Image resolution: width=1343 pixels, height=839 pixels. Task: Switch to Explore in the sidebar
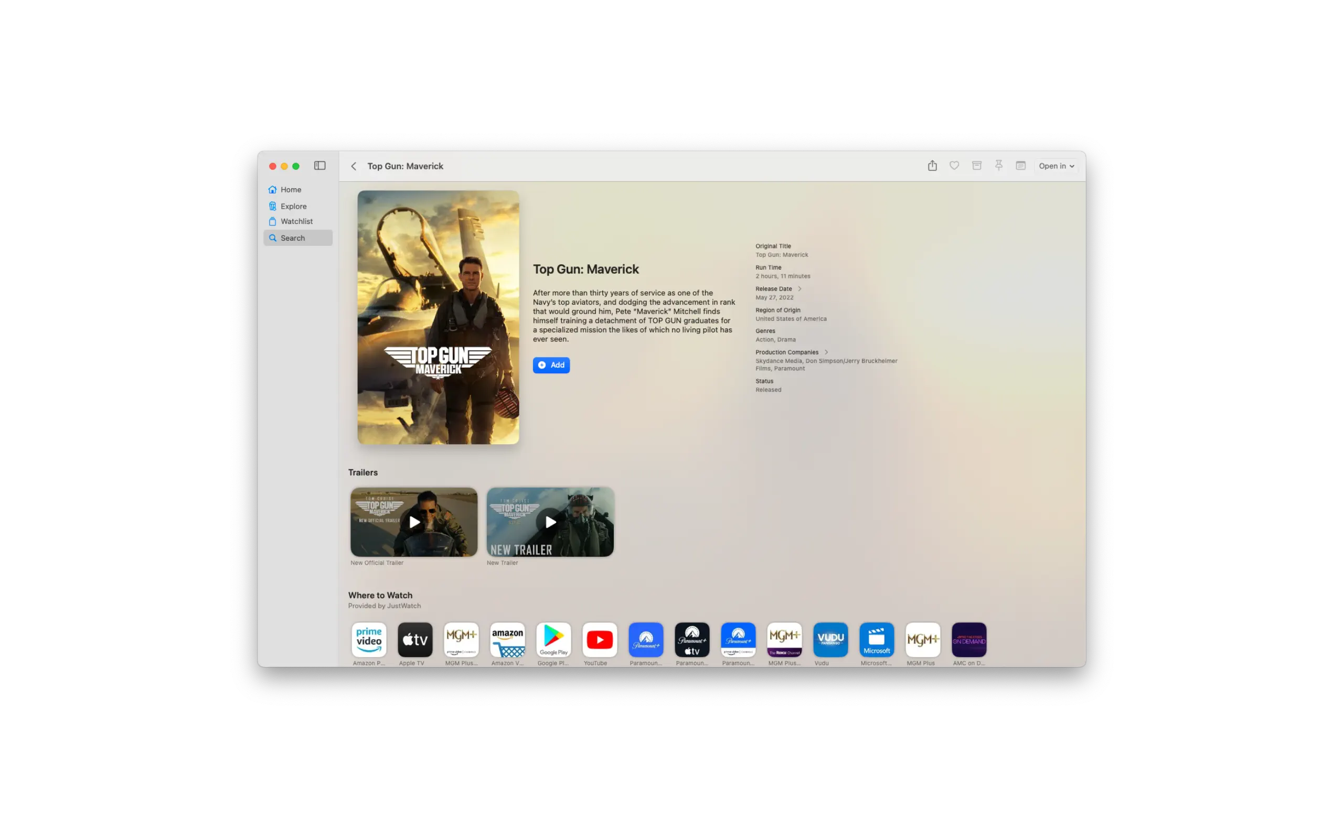pyautogui.click(x=293, y=207)
